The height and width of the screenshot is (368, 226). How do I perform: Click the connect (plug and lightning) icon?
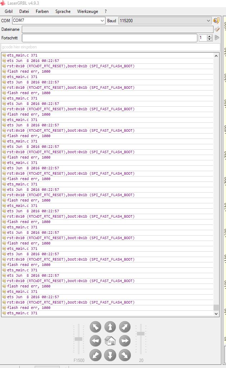216,21
